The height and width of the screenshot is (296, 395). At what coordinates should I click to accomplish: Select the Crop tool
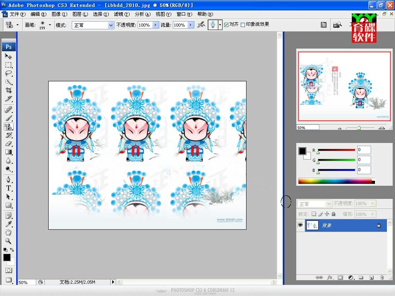pyautogui.click(x=8, y=90)
